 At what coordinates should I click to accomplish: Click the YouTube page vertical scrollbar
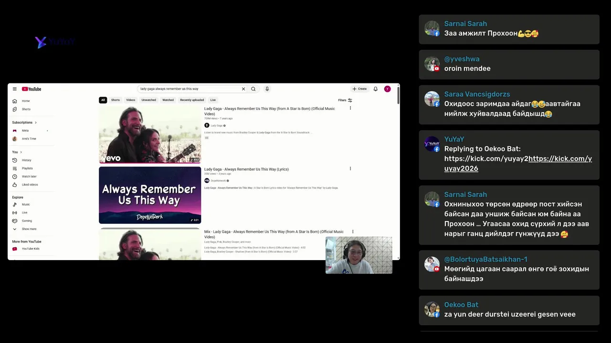(x=398, y=95)
